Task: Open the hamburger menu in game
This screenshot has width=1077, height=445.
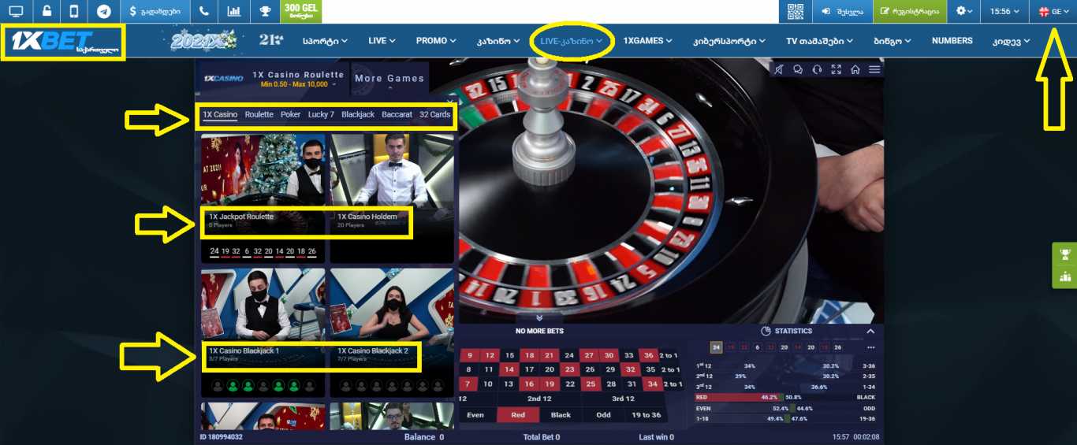Action: coord(874,69)
